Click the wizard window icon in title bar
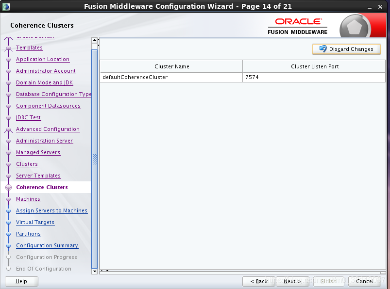The height and width of the screenshot is (289, 390). (x=6, y=7)
